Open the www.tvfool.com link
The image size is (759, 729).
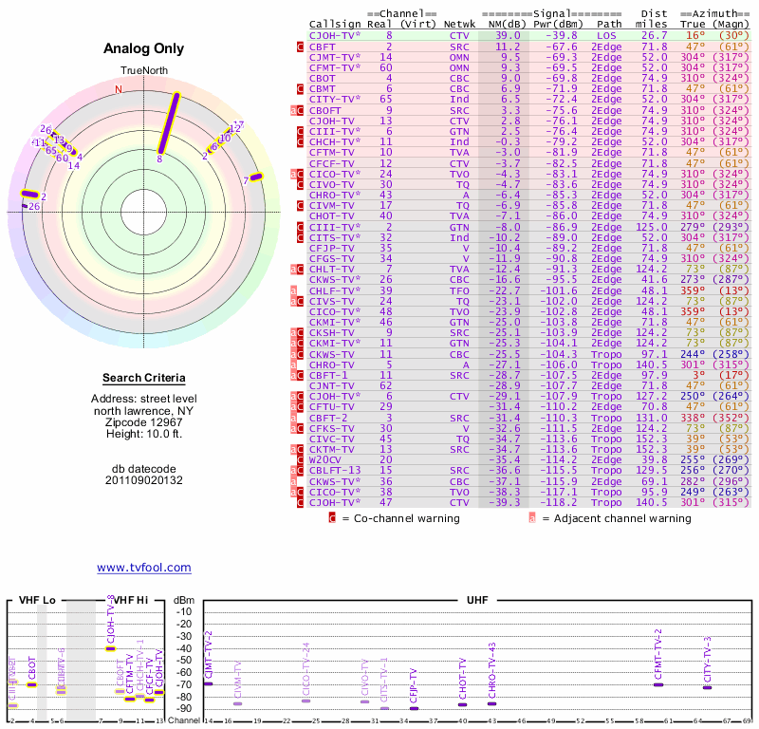point(143,568)
